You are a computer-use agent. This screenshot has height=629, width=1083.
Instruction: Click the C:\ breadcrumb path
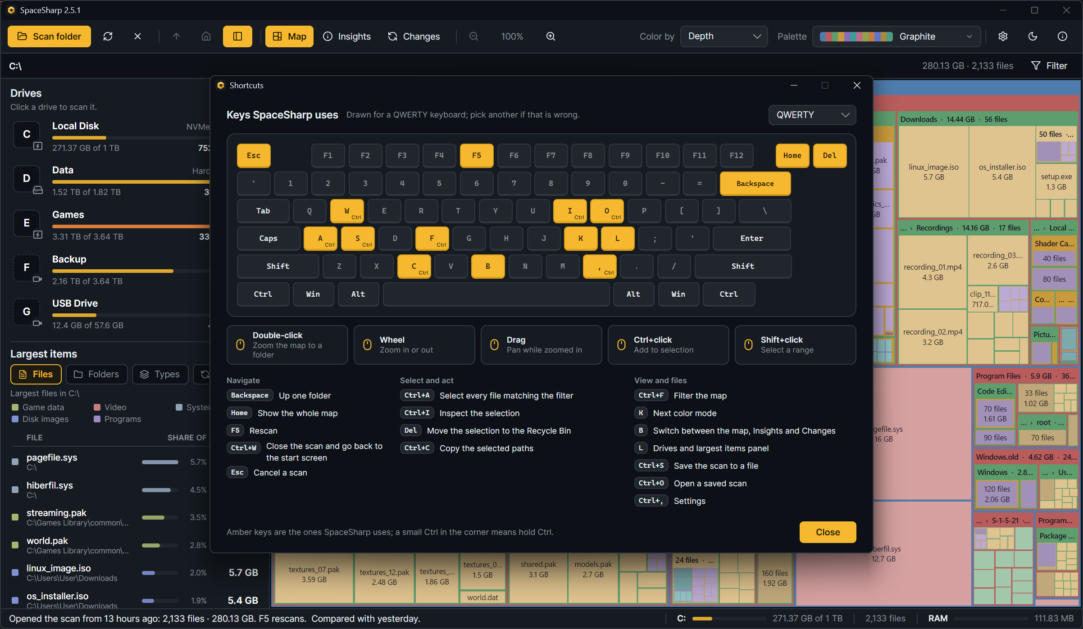point(15,66)
